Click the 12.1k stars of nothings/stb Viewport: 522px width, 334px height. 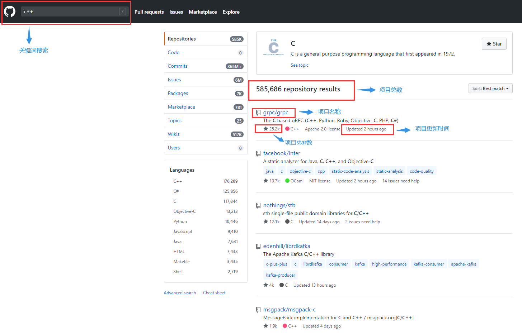(x=271, y=222)
